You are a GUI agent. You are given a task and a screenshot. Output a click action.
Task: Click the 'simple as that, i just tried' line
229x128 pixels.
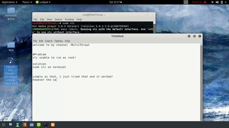coord(73,77)
